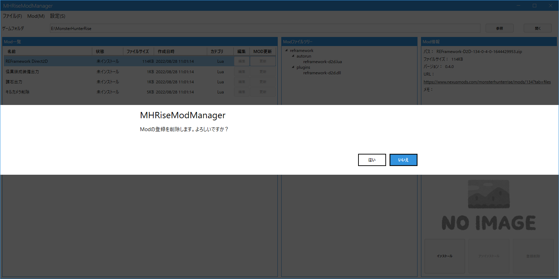Click the 参照 browse button
Viewport: 559px width, 279px height.
(499, 28)
